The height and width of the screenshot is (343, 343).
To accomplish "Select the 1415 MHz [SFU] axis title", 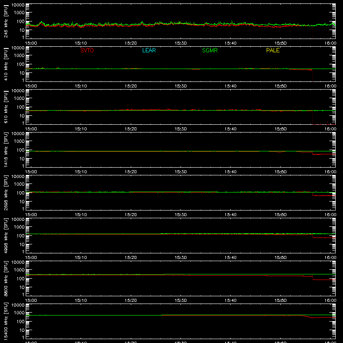I will tap(6, 150).
